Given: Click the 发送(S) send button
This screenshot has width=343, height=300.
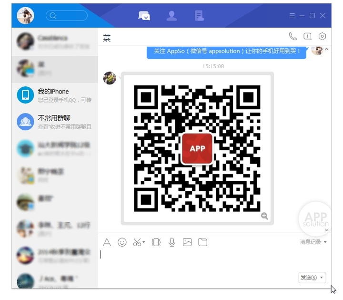Looking at the screenshot, I should [309, 278].
